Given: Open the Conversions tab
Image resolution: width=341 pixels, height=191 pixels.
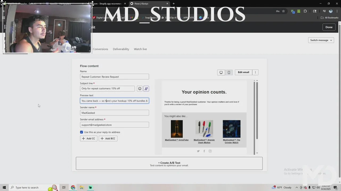Looking at the screenshot, I should [100, 49].
